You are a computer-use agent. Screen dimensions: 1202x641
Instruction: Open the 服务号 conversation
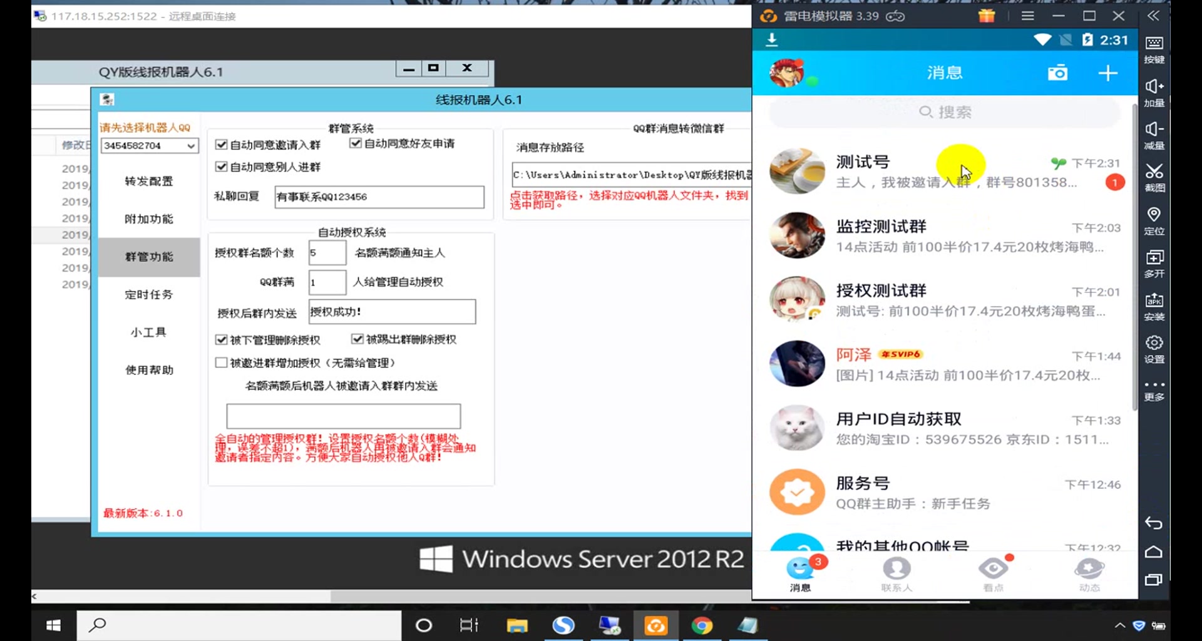(945, 493)
